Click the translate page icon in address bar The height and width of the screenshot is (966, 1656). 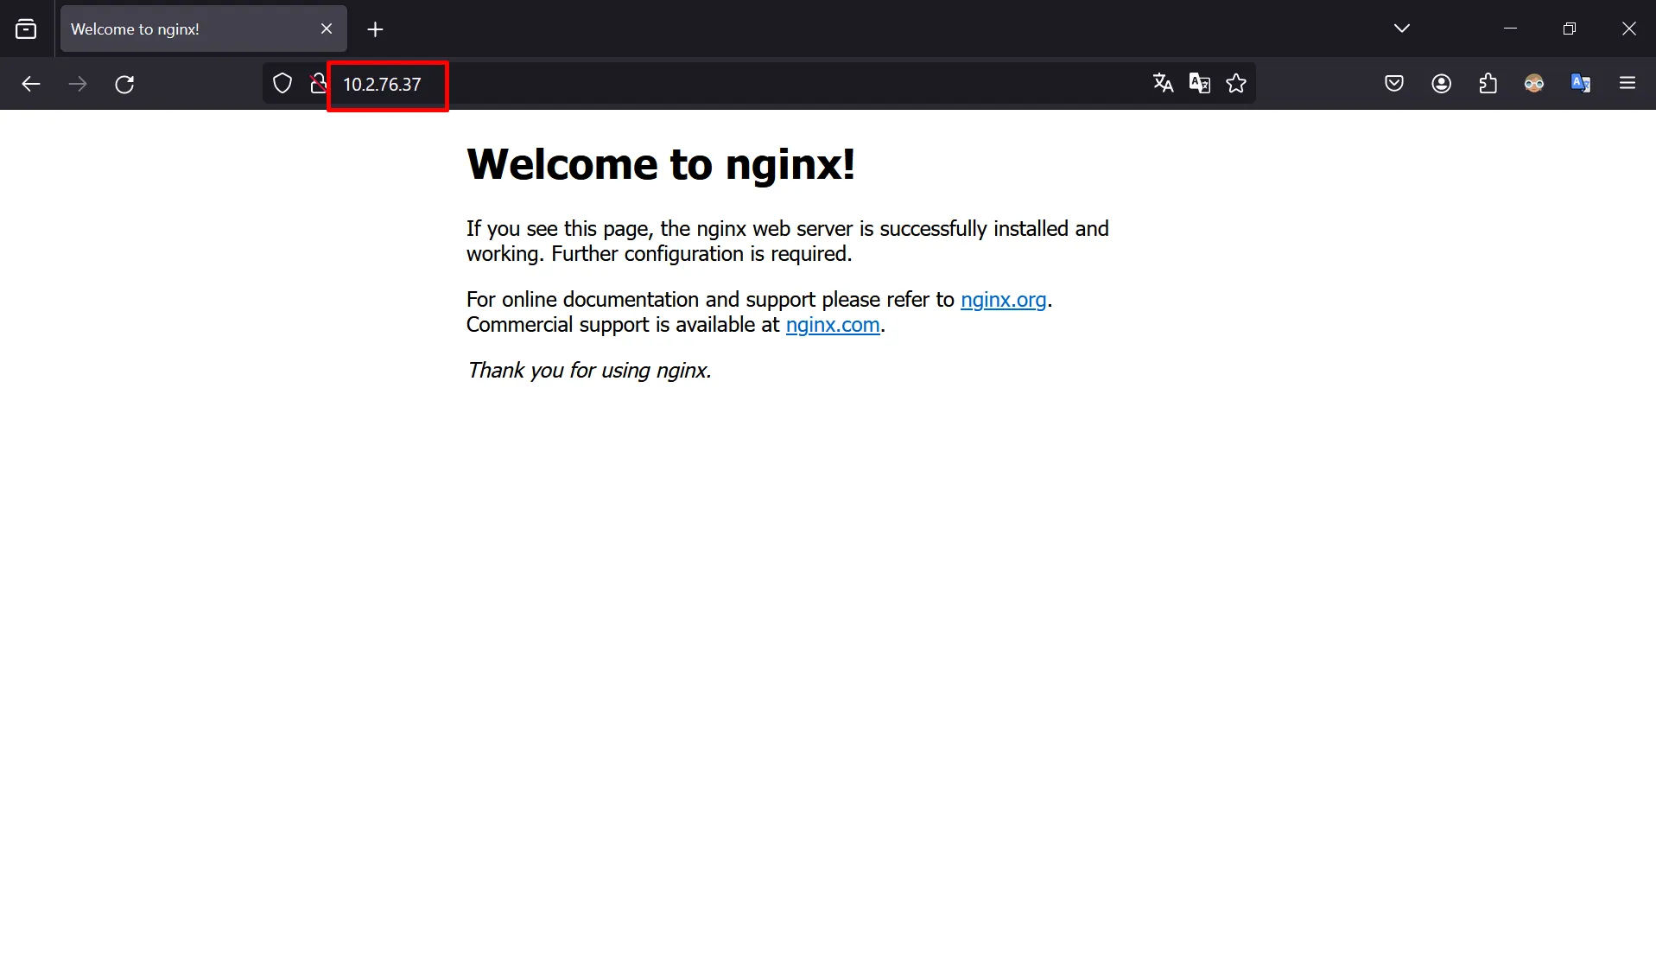(x=1163, y=83)
